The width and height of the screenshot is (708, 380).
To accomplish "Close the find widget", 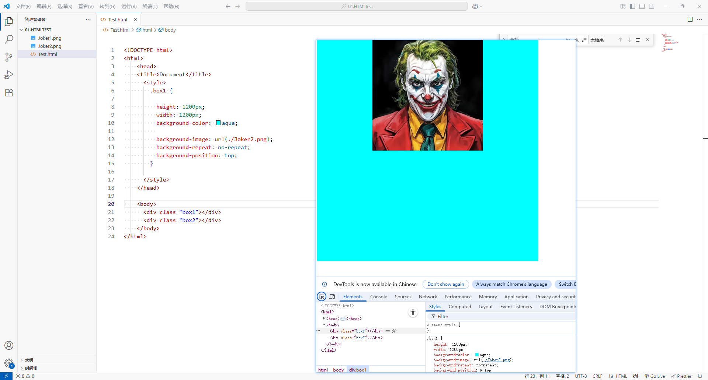I will (648, 40).
